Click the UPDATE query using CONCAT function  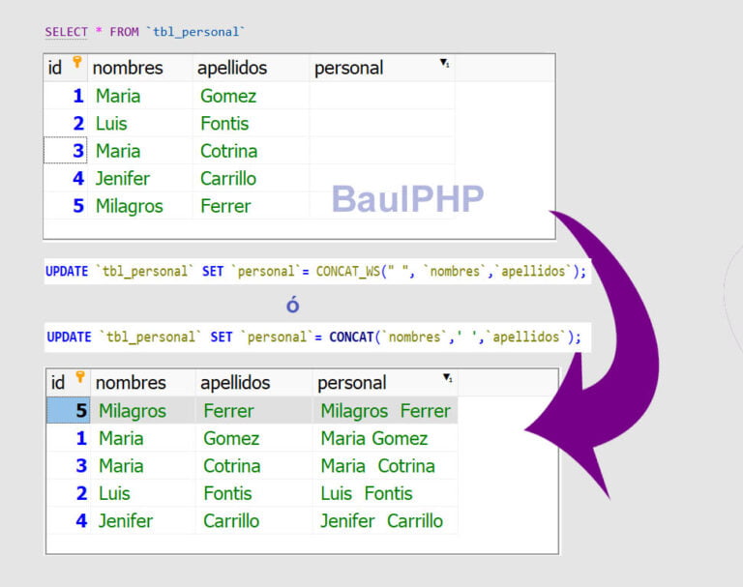313,338
